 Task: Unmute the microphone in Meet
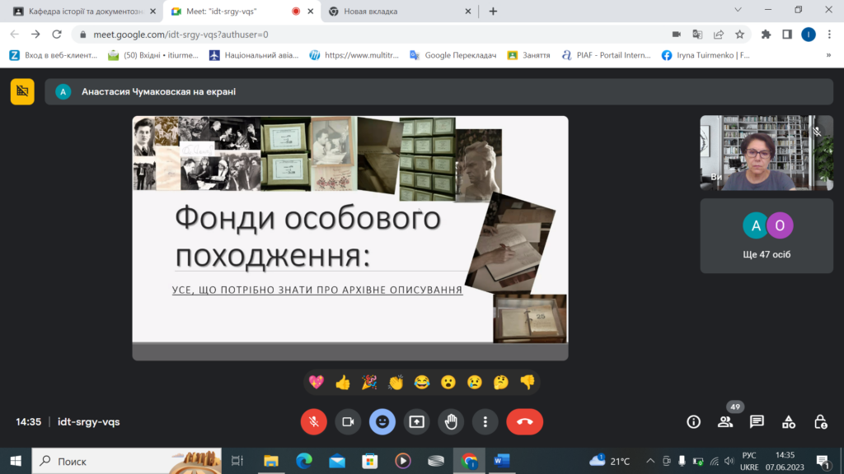click(x=313, y=421)
